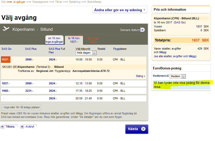Click the Nästa button
This screenshot has width=215, height=141.
tap(137, 129)
